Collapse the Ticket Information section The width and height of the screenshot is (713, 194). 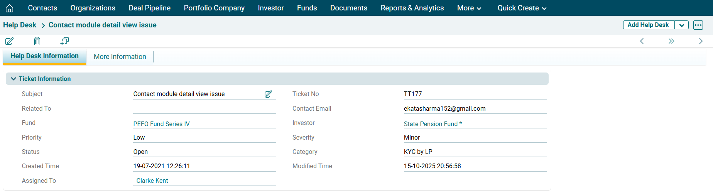(x=14, y=79)
